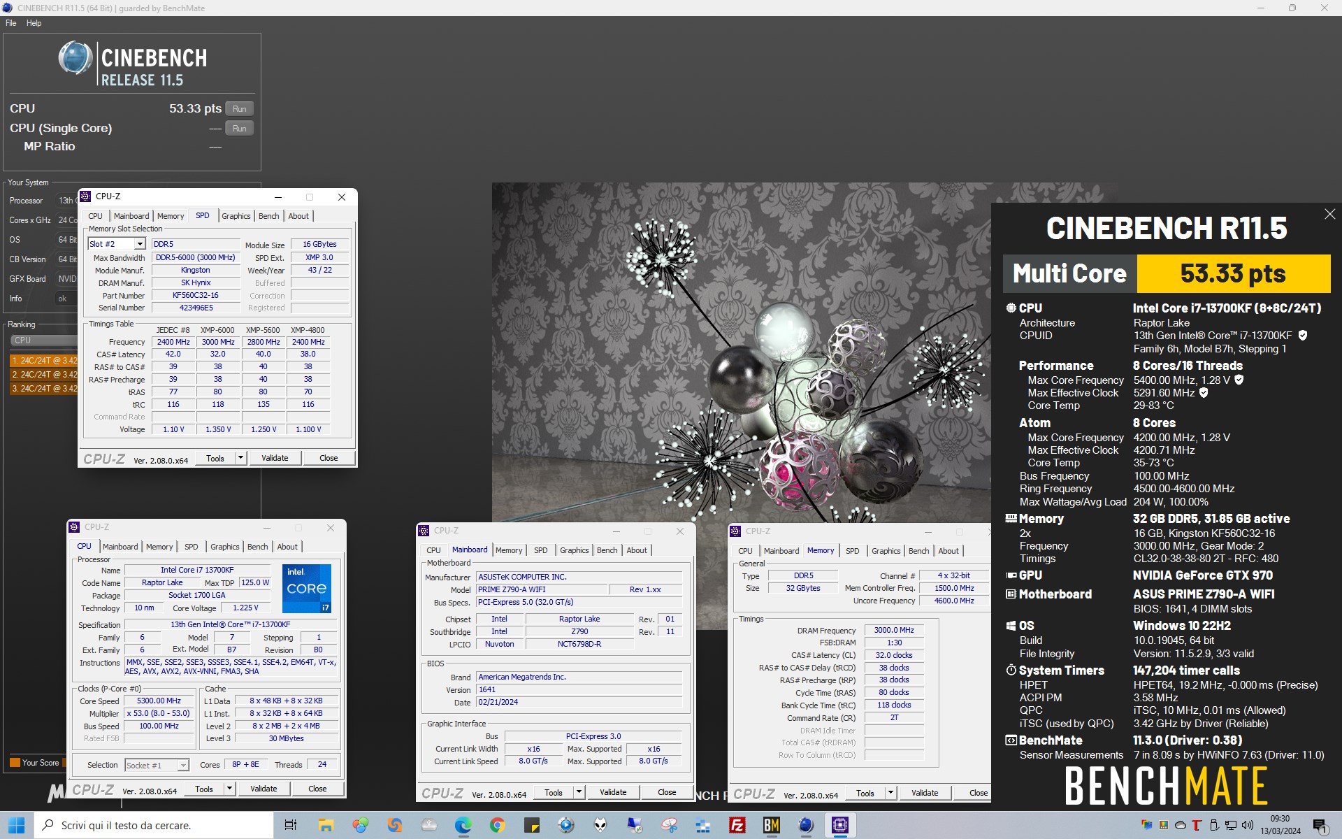
Task: Close the BenchMate Cinebench R11.5 result panel
Action: (1329, 214)
